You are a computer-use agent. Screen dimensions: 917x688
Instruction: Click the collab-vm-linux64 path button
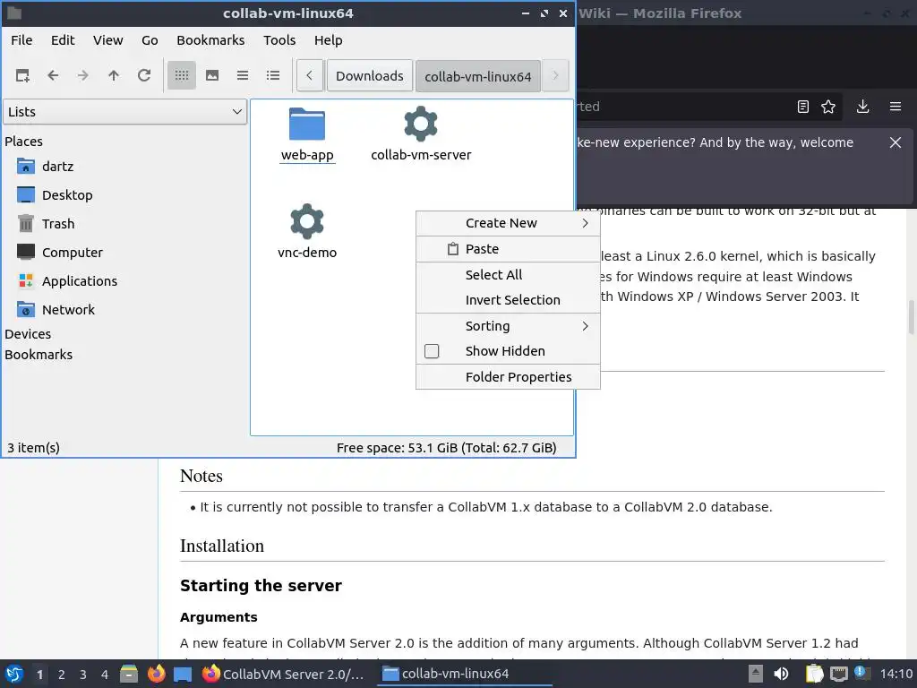pos(478,76)
